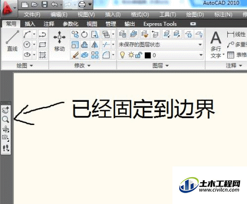Select the 直线 line tool
Screen dimensions: 247x204
(x=12, y=41)
